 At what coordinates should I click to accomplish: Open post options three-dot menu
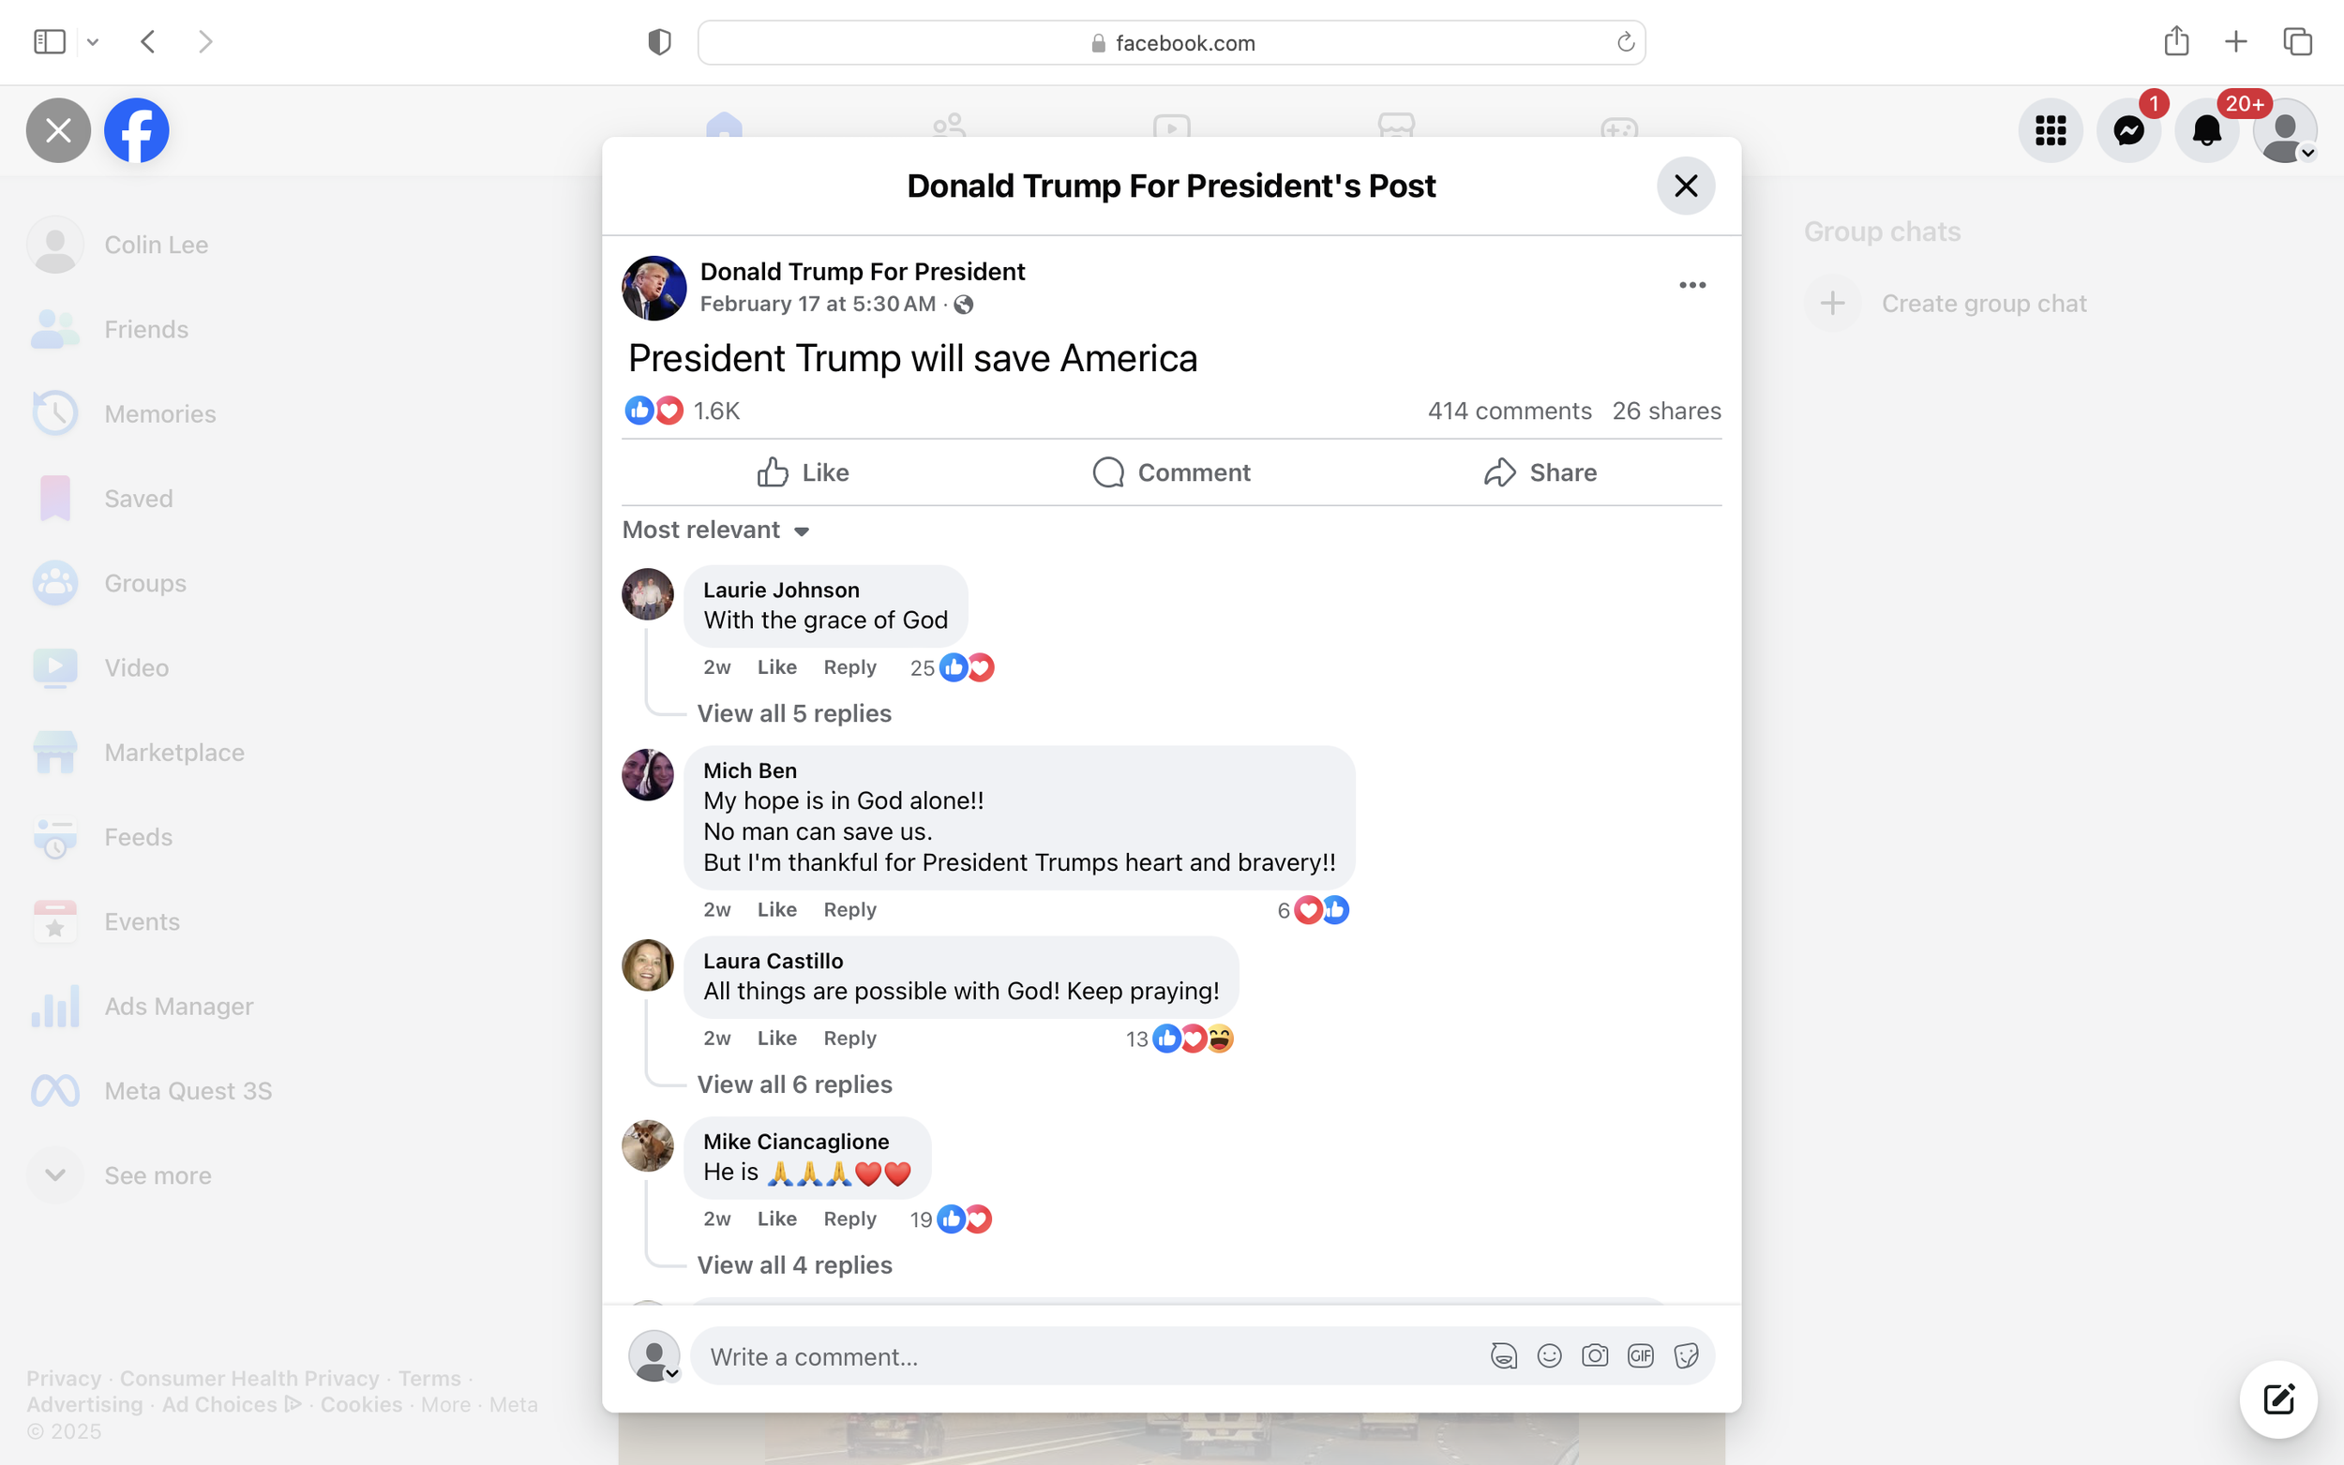(x=1691, y=285)
